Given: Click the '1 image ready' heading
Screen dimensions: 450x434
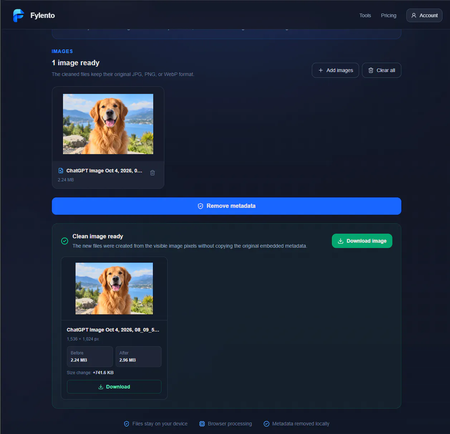Looking at the screenshot, I should tap(76, 63).
